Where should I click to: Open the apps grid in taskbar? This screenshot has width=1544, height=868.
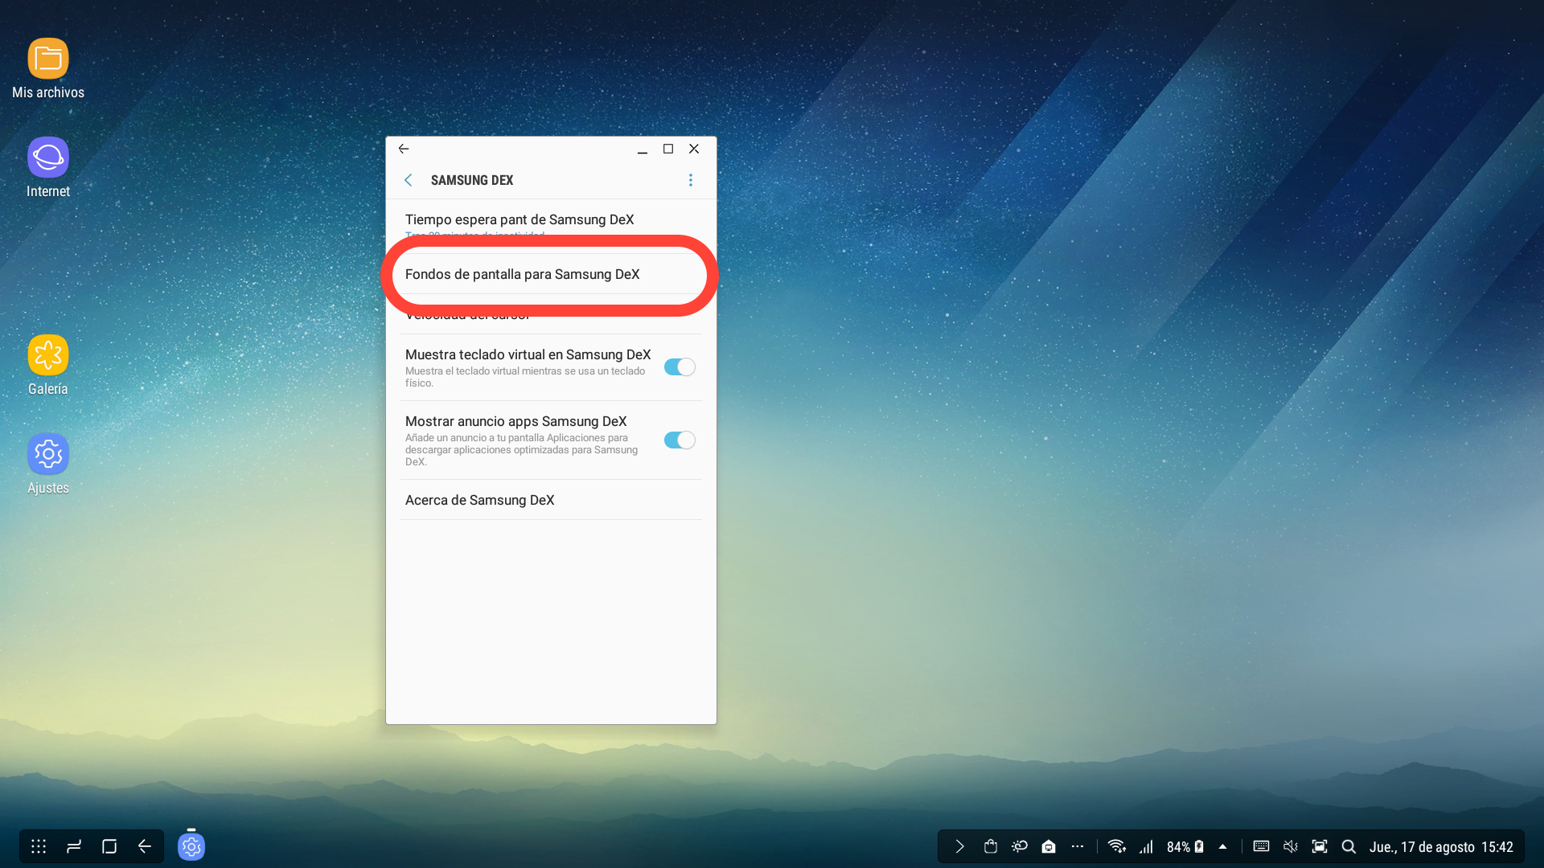tap(39, 846)
